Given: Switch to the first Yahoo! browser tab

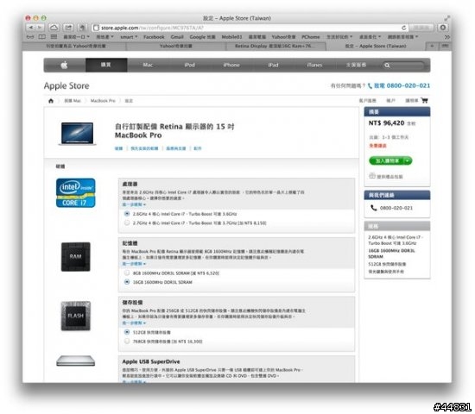Looking at the screenshot, I should click(75, 46).
